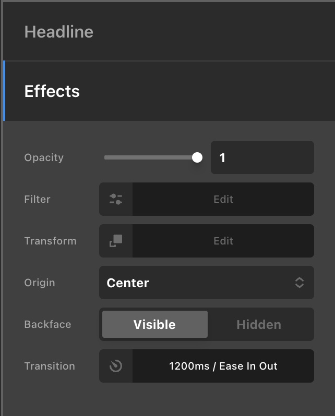Click the Opacity slider handle
The width and height of the screenshot is (335, 416).
[x=197, y=157]
